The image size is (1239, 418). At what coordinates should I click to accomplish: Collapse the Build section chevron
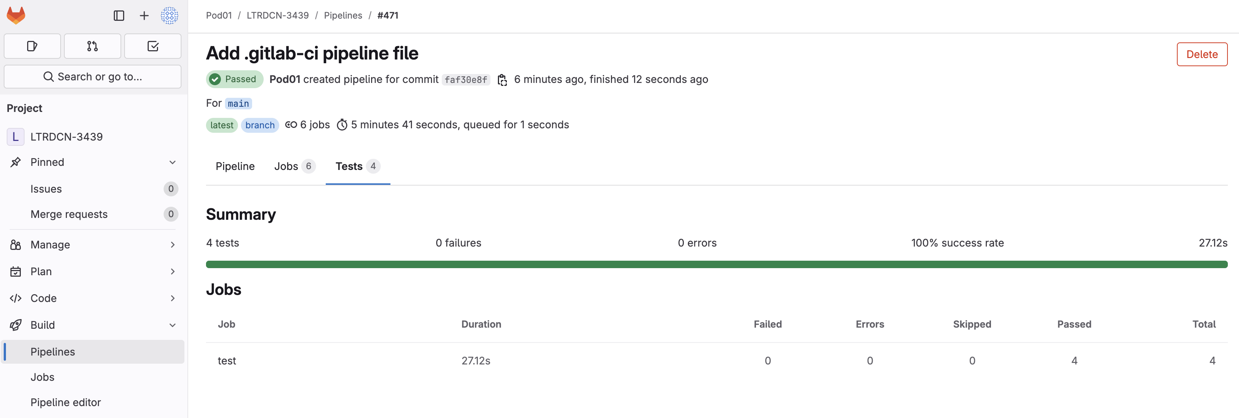pyautogui.click(x=172, y=325)
